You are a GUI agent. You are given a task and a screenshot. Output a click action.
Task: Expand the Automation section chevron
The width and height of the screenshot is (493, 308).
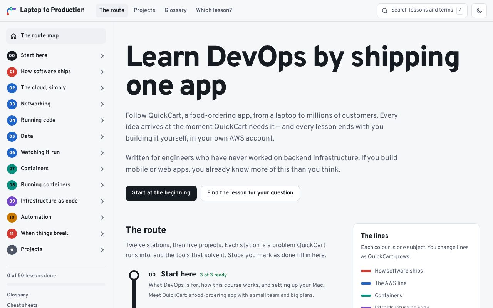tap(102, 218)
